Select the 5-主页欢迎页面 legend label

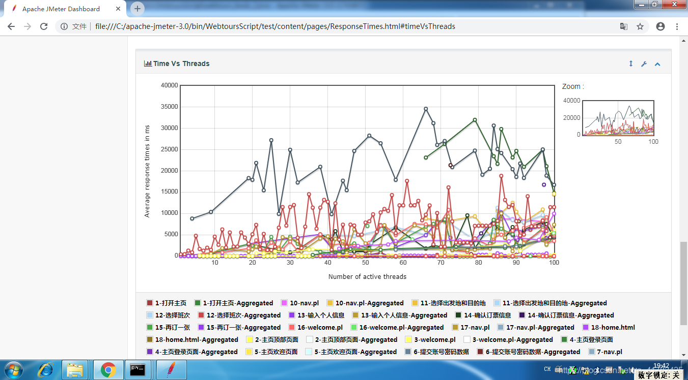click(277, 352)
